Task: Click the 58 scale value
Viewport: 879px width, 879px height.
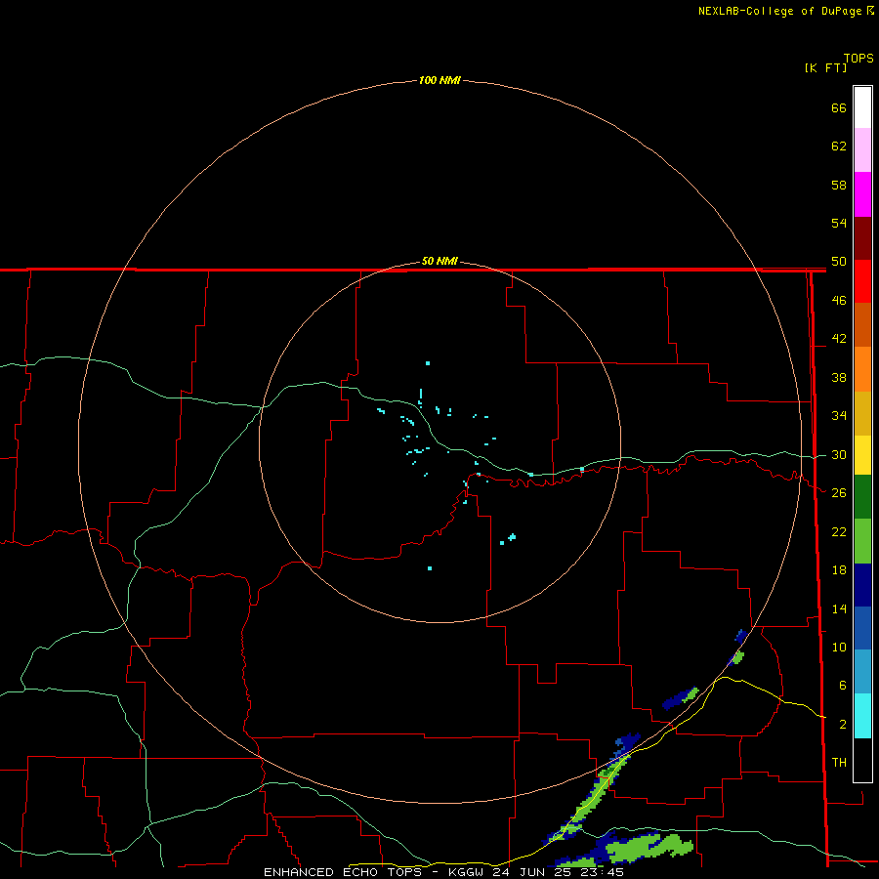Action: tap(839, 185)
